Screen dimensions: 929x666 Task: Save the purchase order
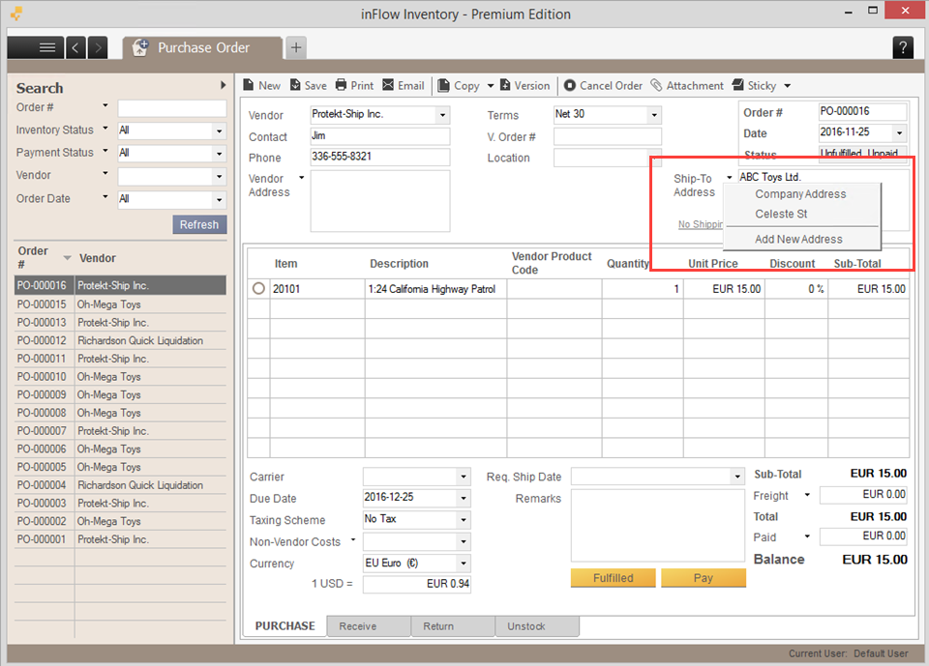pyautogui.click(x=308, y=85)
